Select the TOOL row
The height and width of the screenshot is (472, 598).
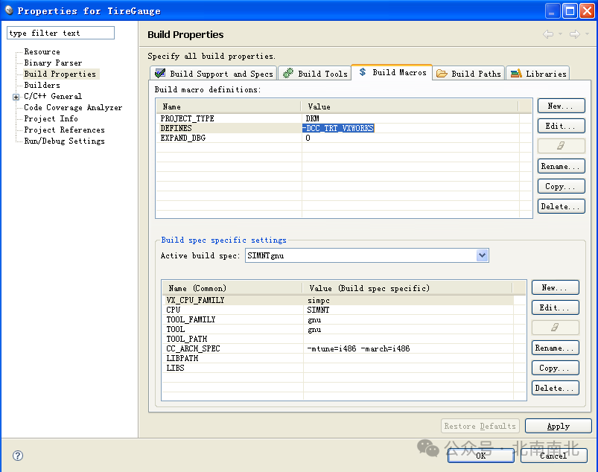coord(338,329)
